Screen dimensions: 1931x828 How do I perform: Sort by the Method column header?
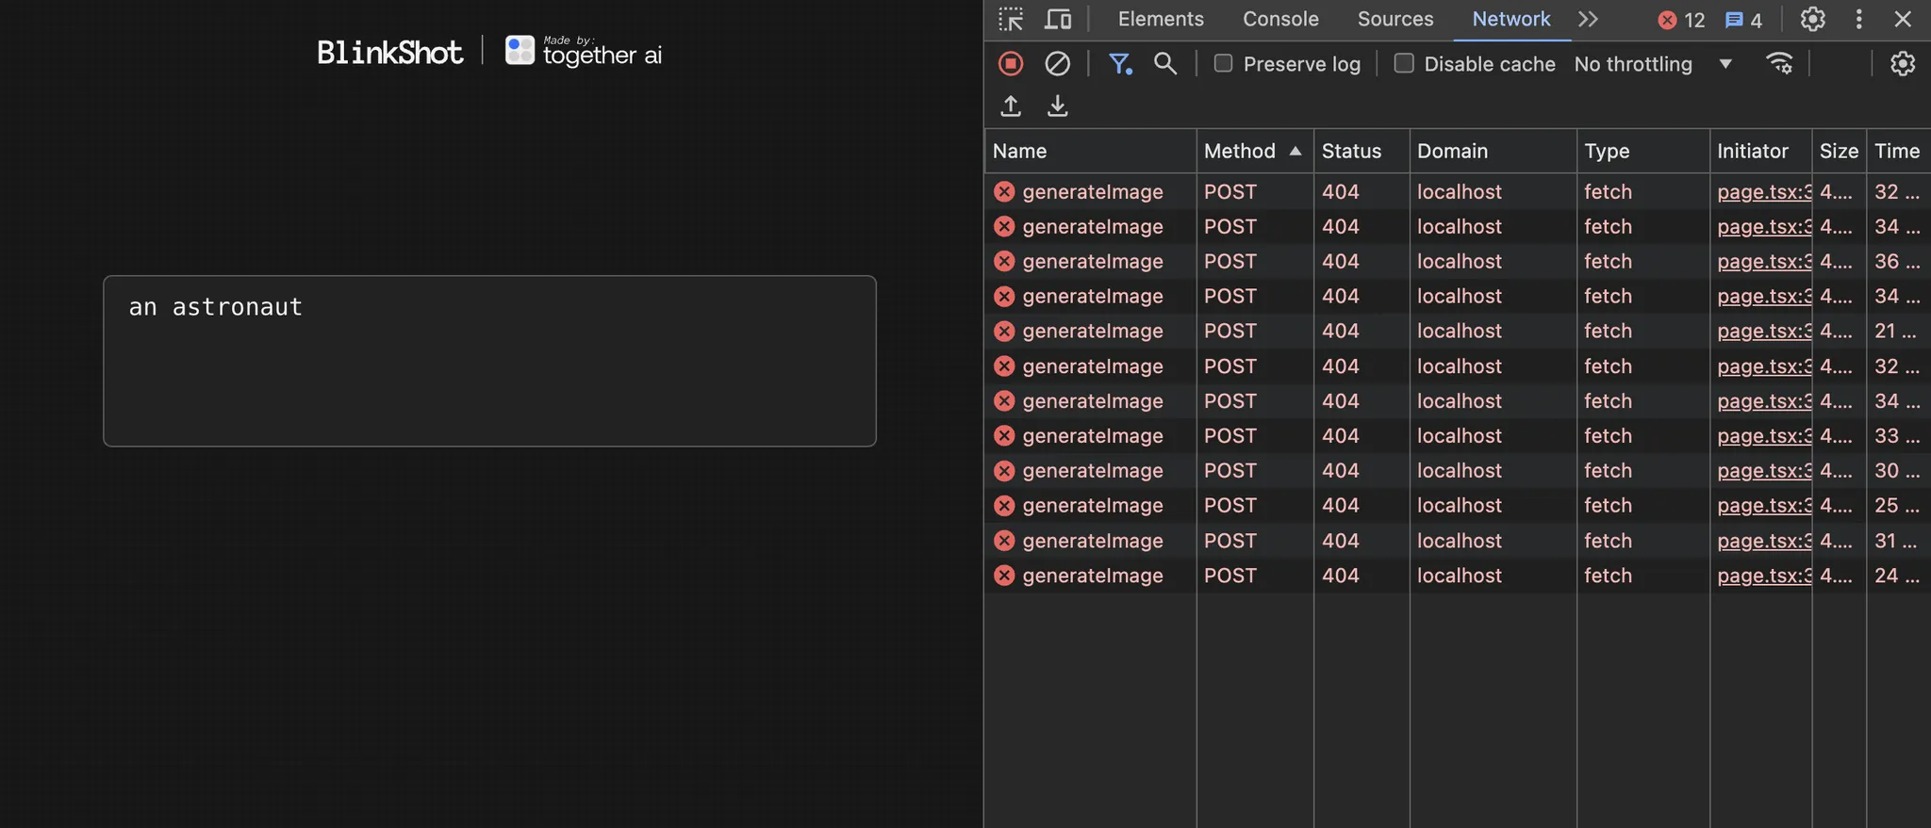click(x=1255, y=151)
